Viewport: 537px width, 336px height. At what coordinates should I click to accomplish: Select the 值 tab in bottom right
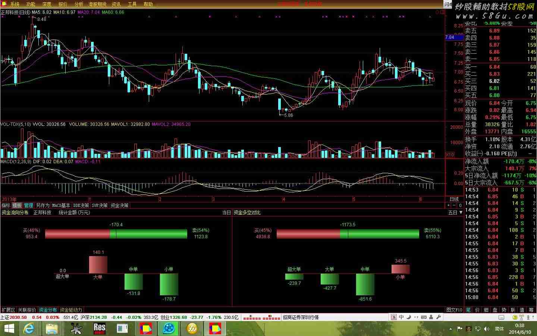pos(522,310)
